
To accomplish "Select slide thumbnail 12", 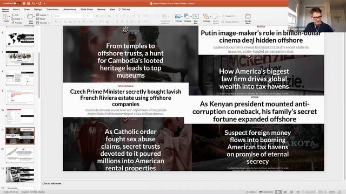I will point(20,155).
